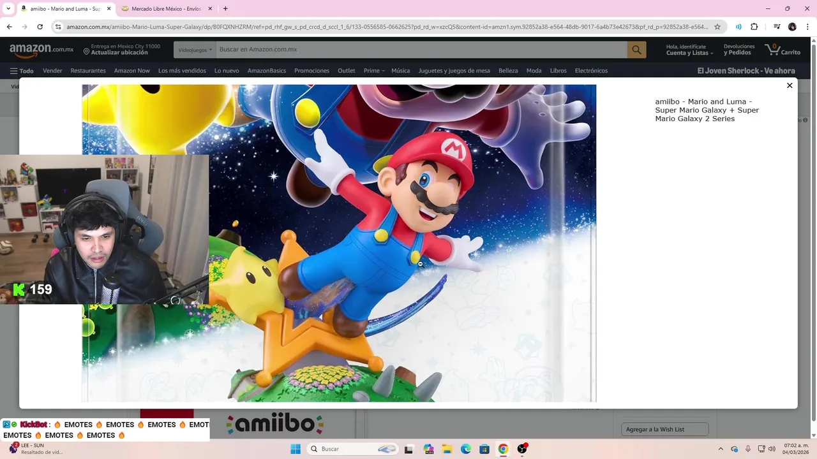Open the Chrome extensions puzzle icon
The image size is (817, 459).
[x=754, y=27]
